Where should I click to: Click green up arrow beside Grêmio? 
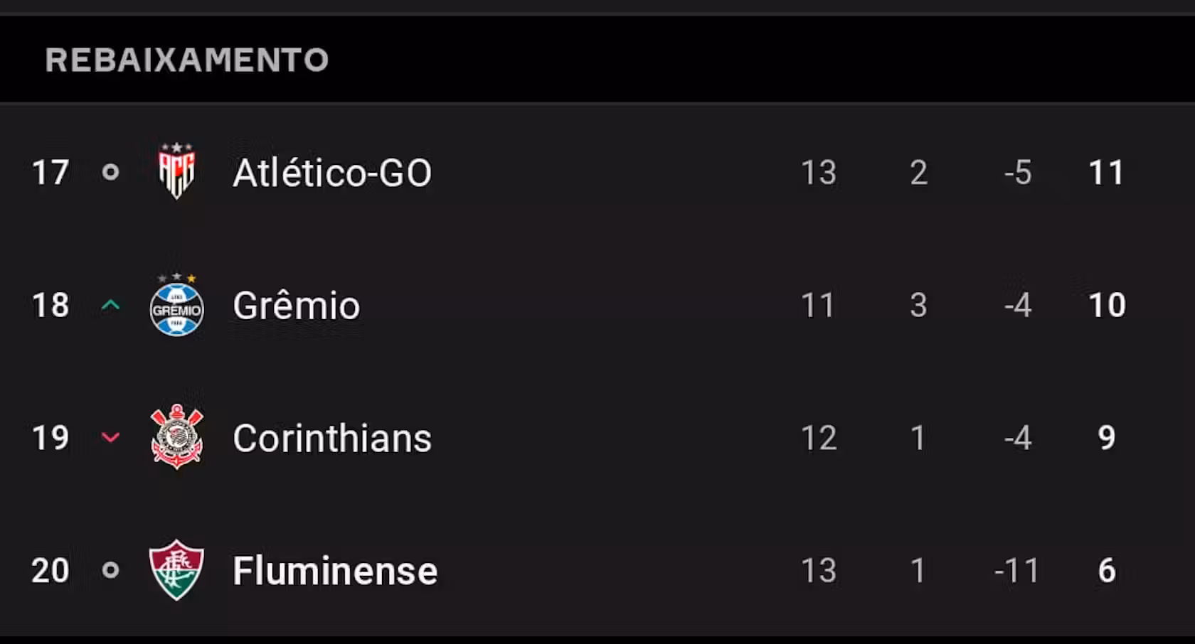[110, 306]
